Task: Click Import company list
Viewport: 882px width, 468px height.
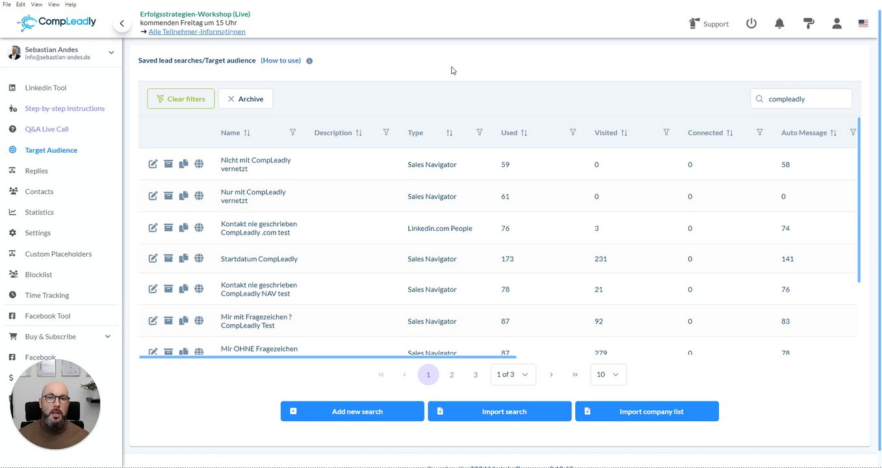Action: point(647,411)
